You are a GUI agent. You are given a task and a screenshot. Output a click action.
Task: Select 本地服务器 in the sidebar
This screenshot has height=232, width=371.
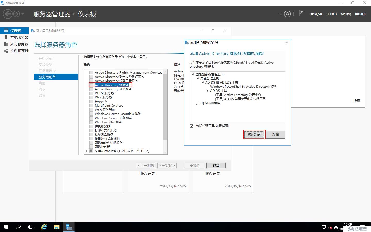(x=14, y=37)
